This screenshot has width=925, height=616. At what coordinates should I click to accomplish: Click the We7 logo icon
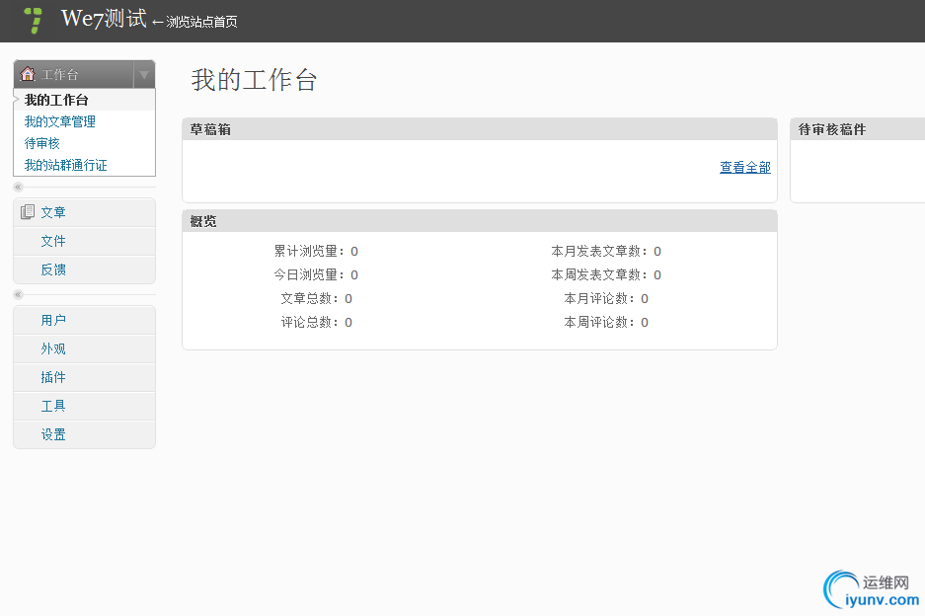click(32, 20)
